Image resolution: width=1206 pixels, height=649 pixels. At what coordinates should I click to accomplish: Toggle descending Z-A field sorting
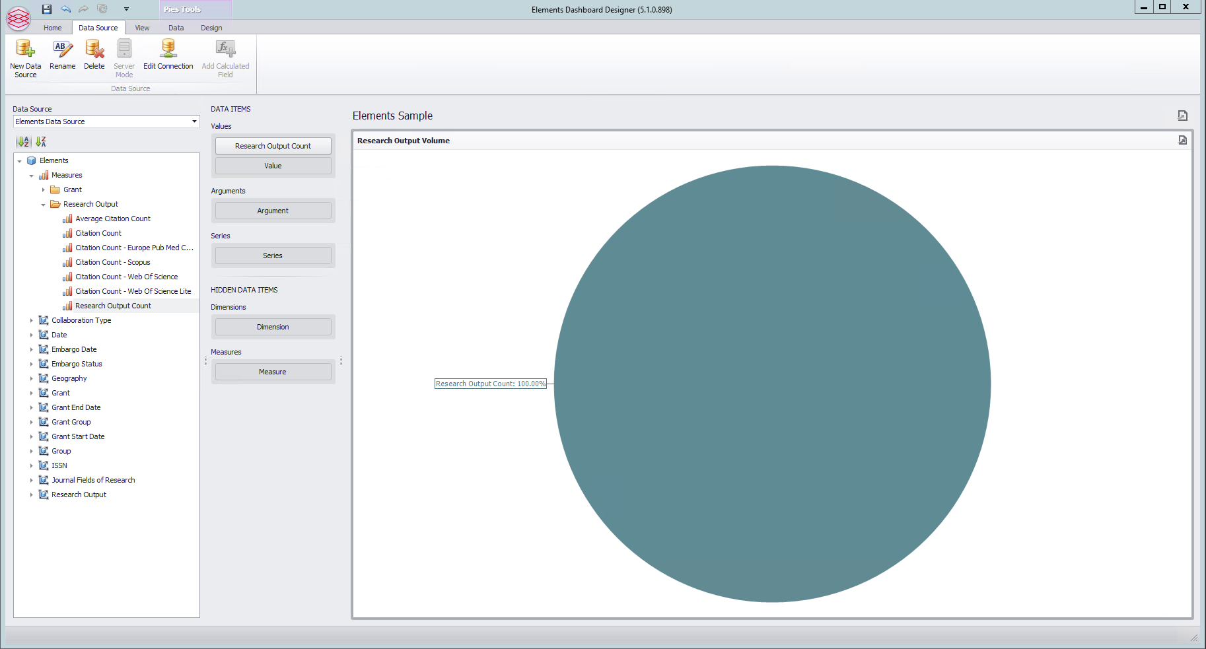pos(41,141)
